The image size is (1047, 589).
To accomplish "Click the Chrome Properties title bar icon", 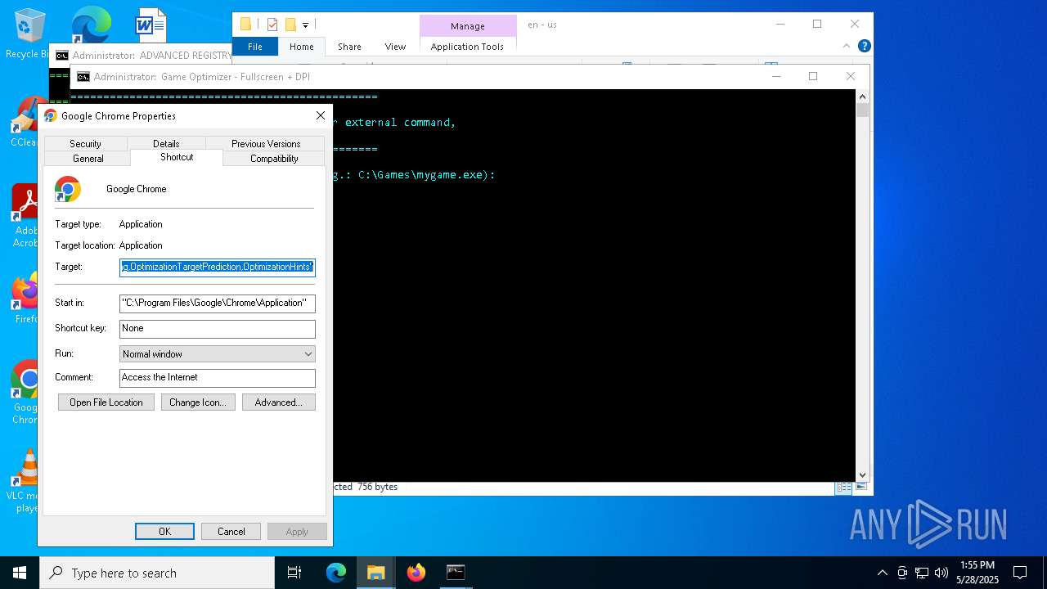I will click(51, 116).
